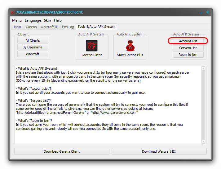Open the Account List

coord(188,41)
